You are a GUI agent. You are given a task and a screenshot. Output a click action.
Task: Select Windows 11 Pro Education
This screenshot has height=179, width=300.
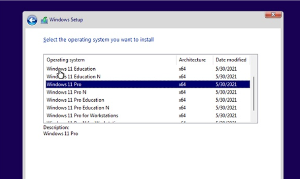point(75,100)
